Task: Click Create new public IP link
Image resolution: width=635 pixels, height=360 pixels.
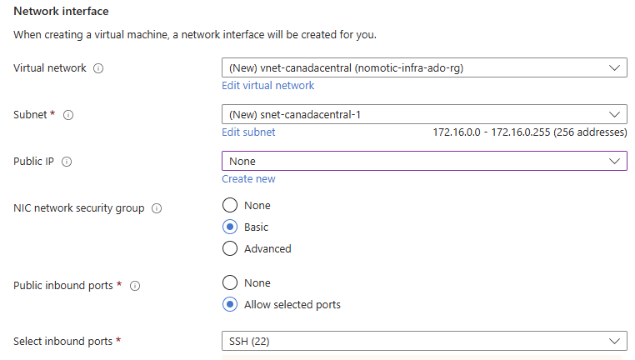Action: coord(248,179)
